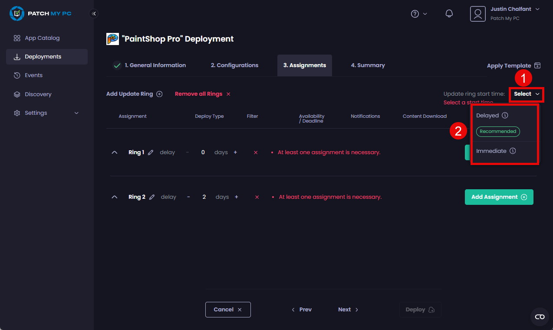The width and height of the screenshot is (553, 330).
Task: Click the Discovery layers icon
Action: 17,94
